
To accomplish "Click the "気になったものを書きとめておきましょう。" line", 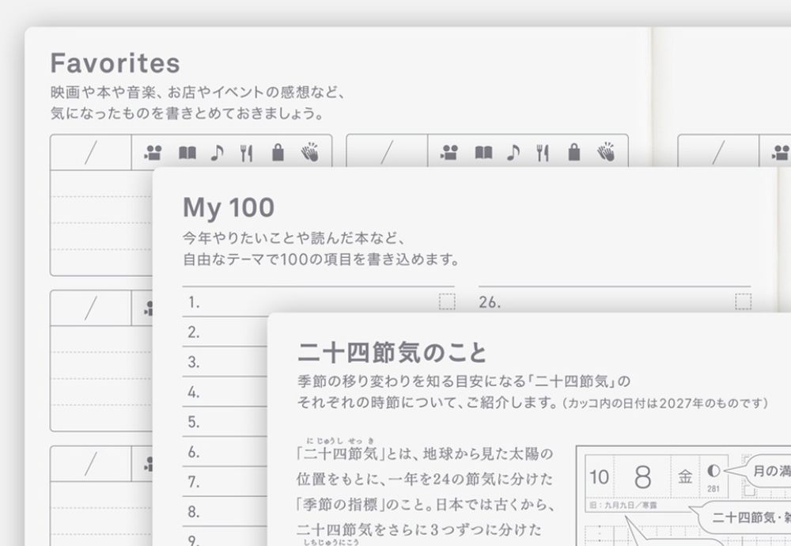I will [187, 113].
